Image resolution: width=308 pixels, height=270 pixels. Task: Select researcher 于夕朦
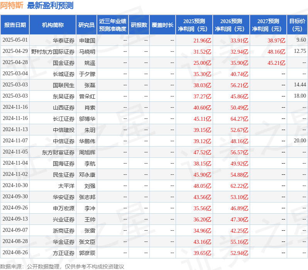pos(87,74)
